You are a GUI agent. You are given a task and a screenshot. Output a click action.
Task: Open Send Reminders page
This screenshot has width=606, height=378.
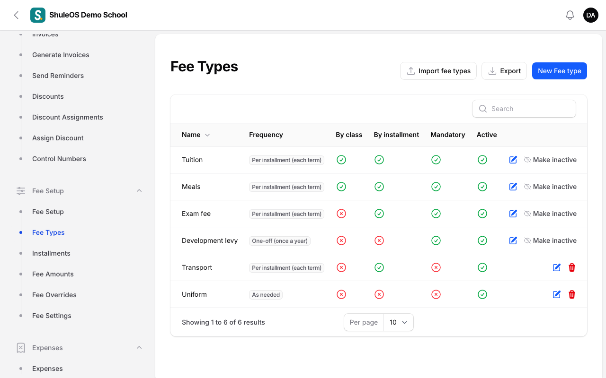pyautogui.click(x=58, y=76)
